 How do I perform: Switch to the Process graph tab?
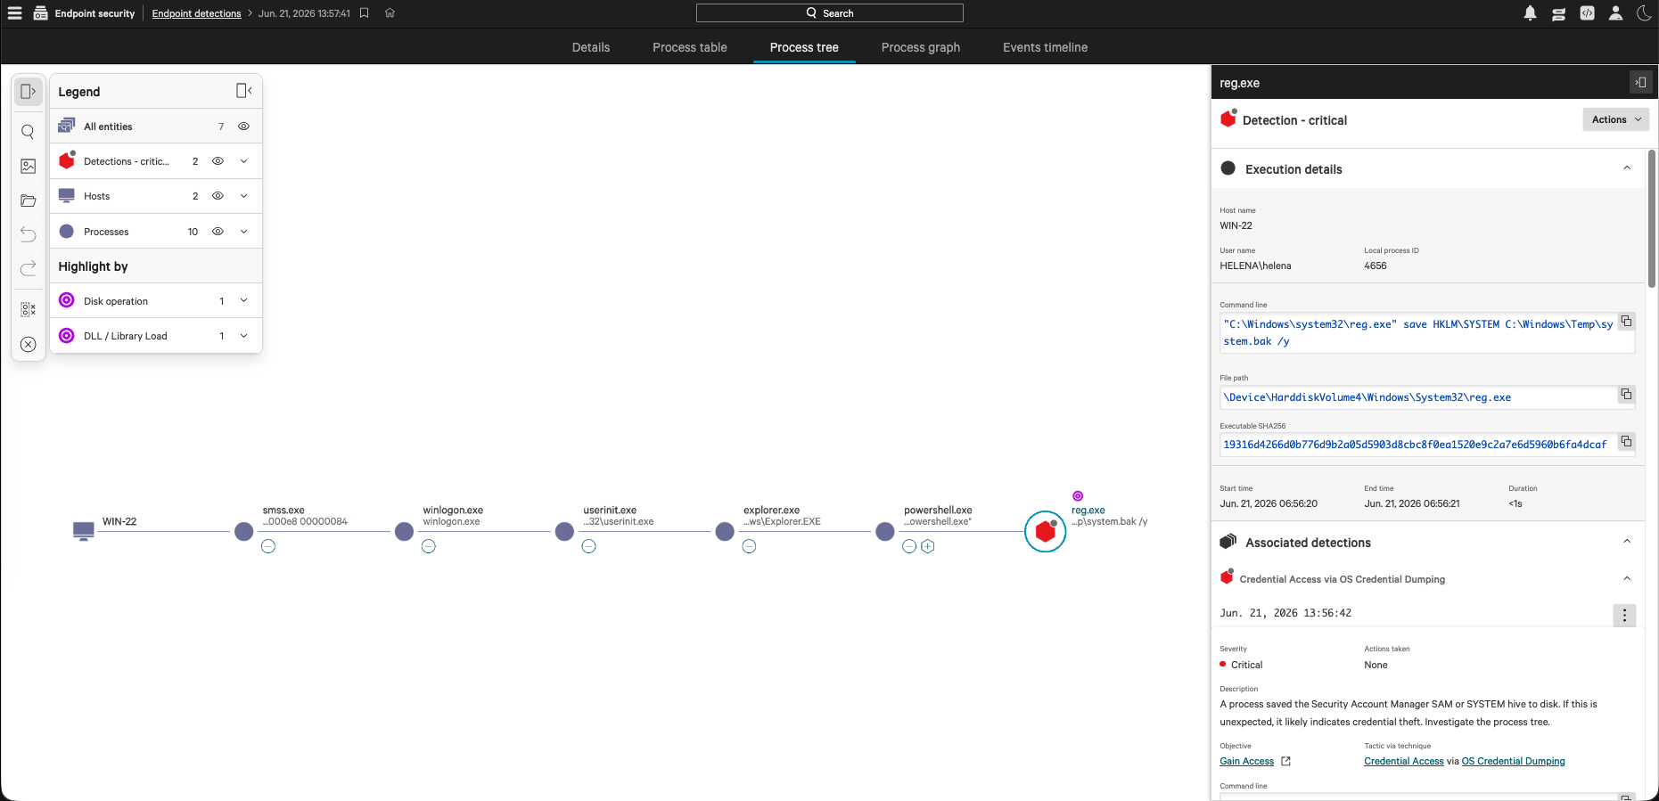pos(920,47)
